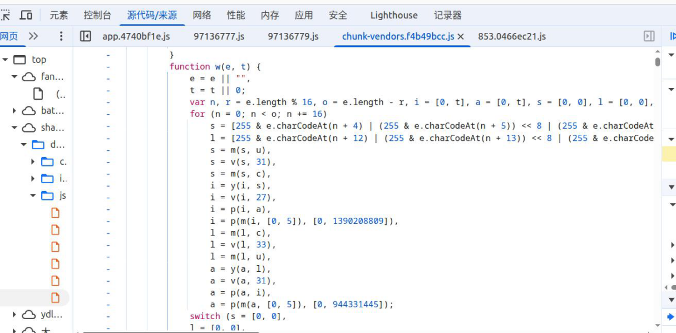676x333 pixels.
Task: Switch to the 控制台 panel tab
Action: pos(97,16)
